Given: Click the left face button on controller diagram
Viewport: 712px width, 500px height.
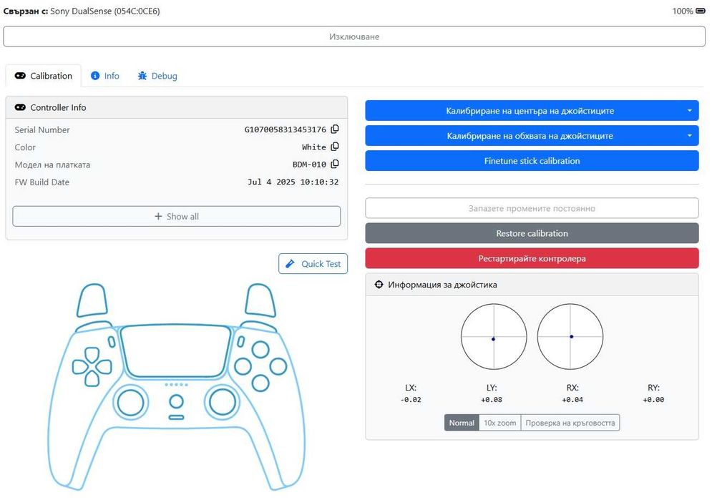Looking at the screenshot, I should tap(243, 366).
